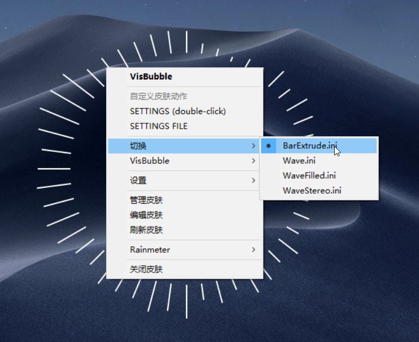Expand the Rainmeter submenu chevron
This screenshot has height=342, width=419.
coord(254,250)
